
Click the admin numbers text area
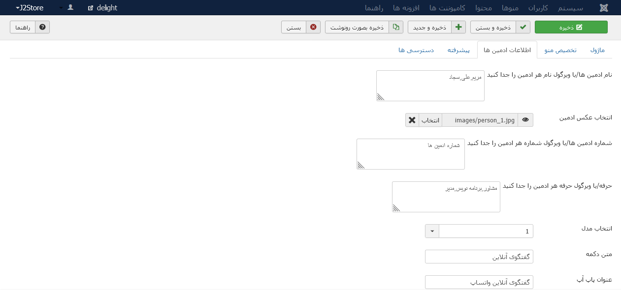(x=411, y=154)
